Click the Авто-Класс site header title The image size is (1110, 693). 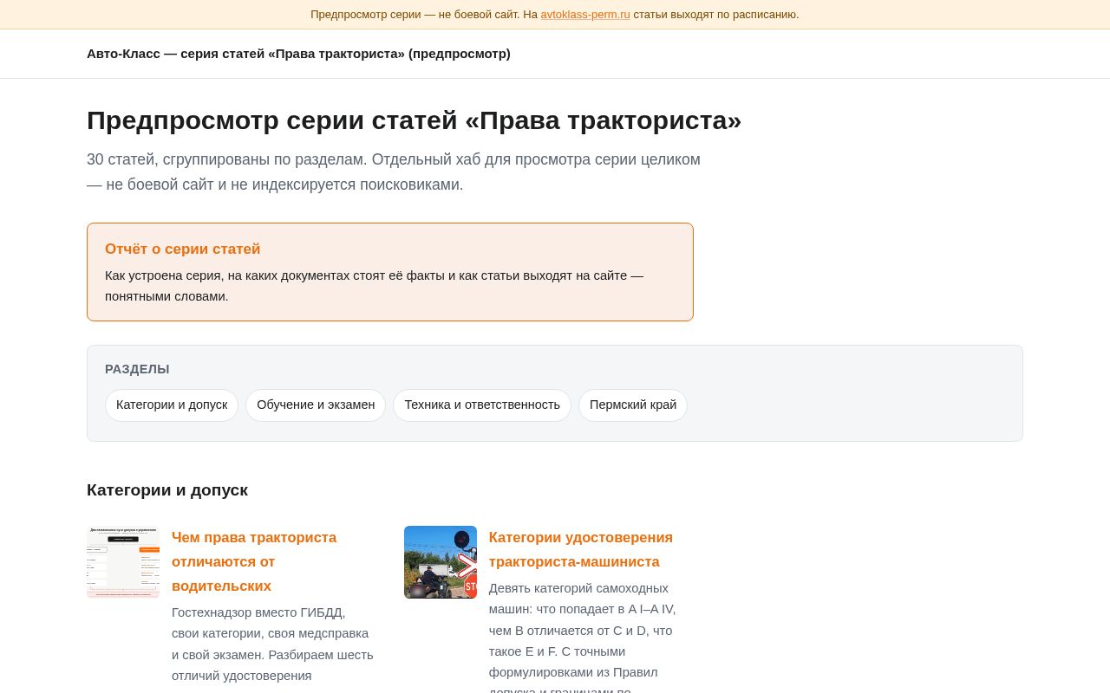(298, 54)
